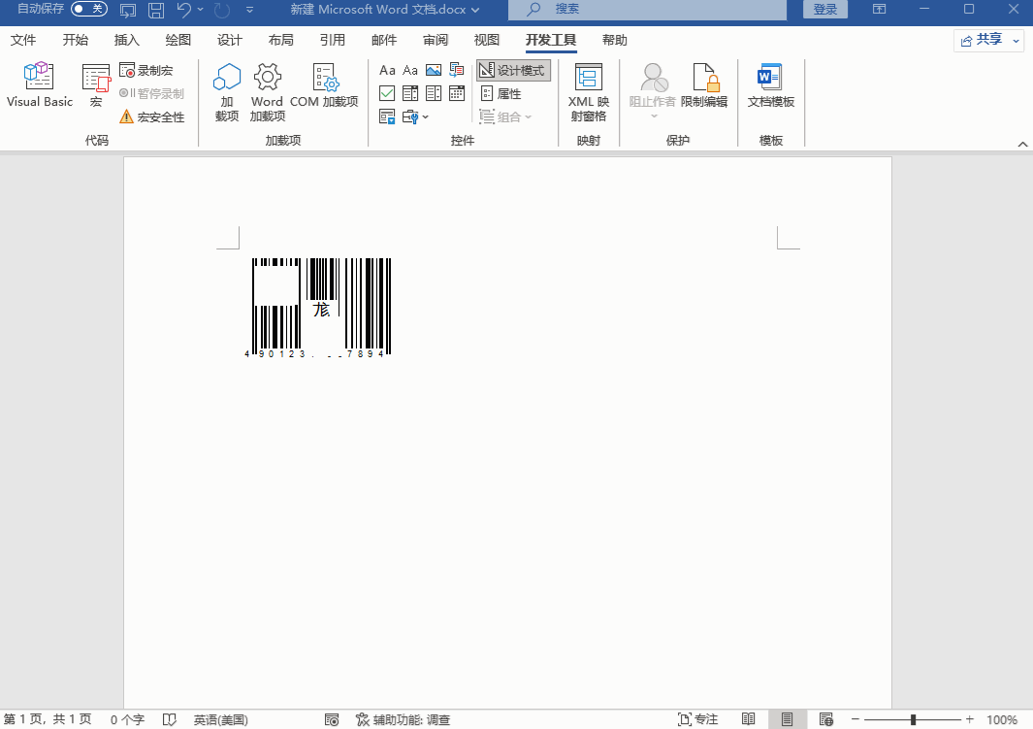Open the File (文件) tab
Image resolution: width=1033 pixels, height=729 pixels.
23,40
